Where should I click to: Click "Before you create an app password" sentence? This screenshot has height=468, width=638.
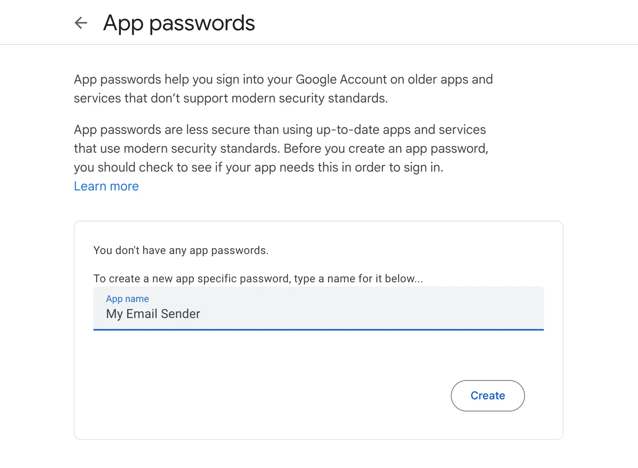386,148
